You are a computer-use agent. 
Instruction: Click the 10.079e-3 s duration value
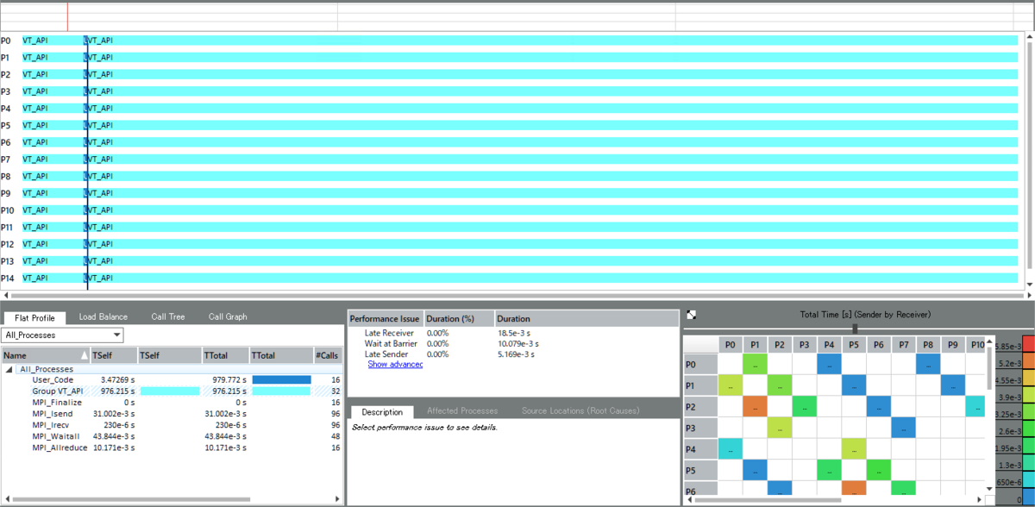520,343
